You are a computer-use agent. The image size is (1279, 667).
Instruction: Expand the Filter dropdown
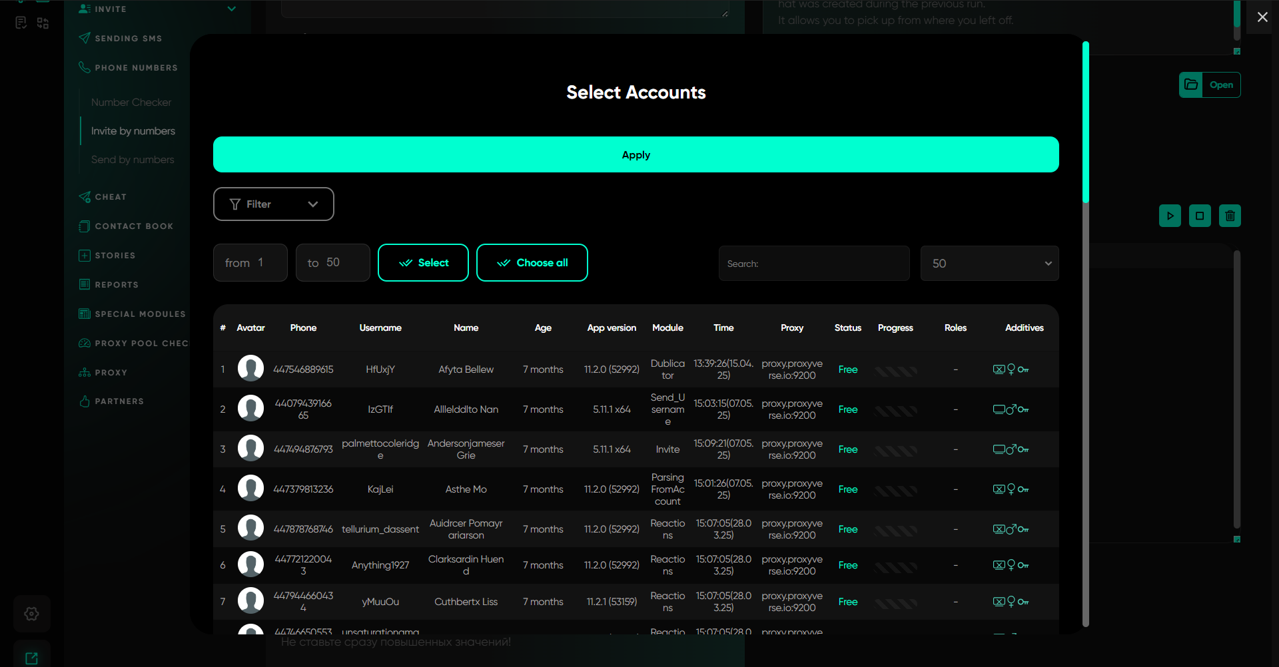[273, 204]
